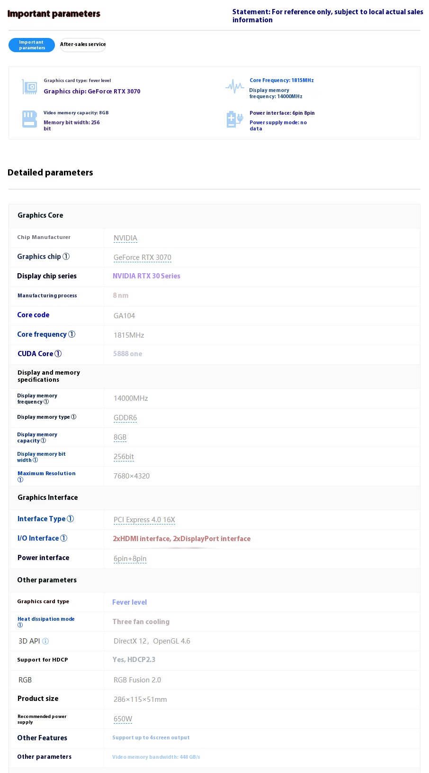Open the 650W recommended power supply link
429x773 pixels.
coord(123,719)
